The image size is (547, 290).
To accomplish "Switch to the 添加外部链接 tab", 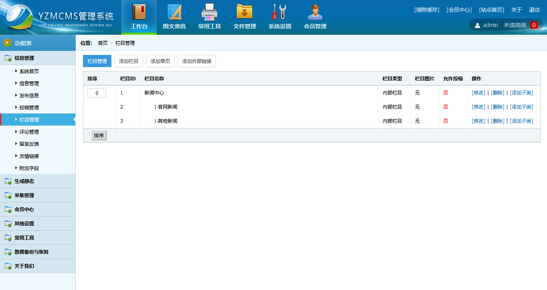I will tap(197, 61).
